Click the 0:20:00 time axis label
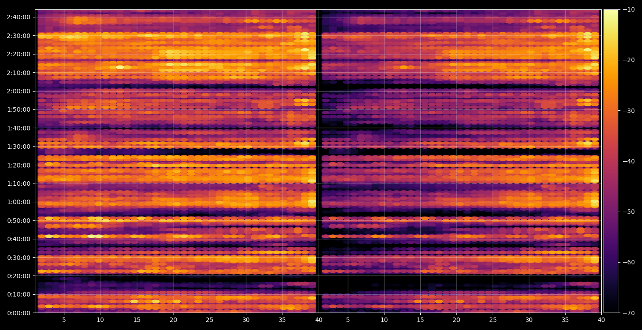 [x=19, y=276]
